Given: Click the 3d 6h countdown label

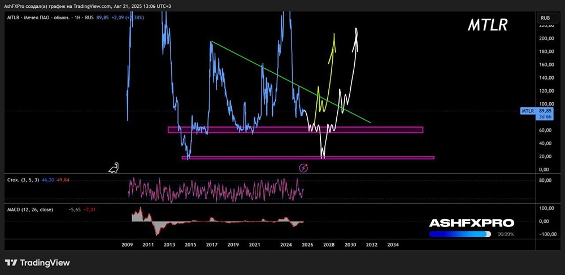Looking at the screenshot, I should (544, 117).
